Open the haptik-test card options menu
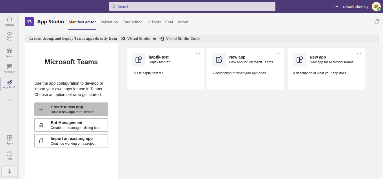The height and width of the screenshot is (179, 383). (x=198, y=53)
